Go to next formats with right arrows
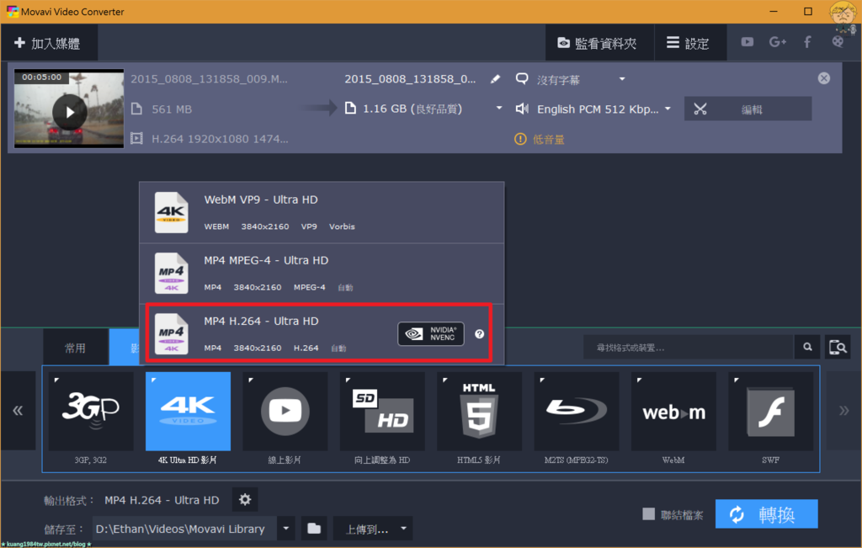Image resolution: width=862 pixels, height=548 pixels. point(843,411)
